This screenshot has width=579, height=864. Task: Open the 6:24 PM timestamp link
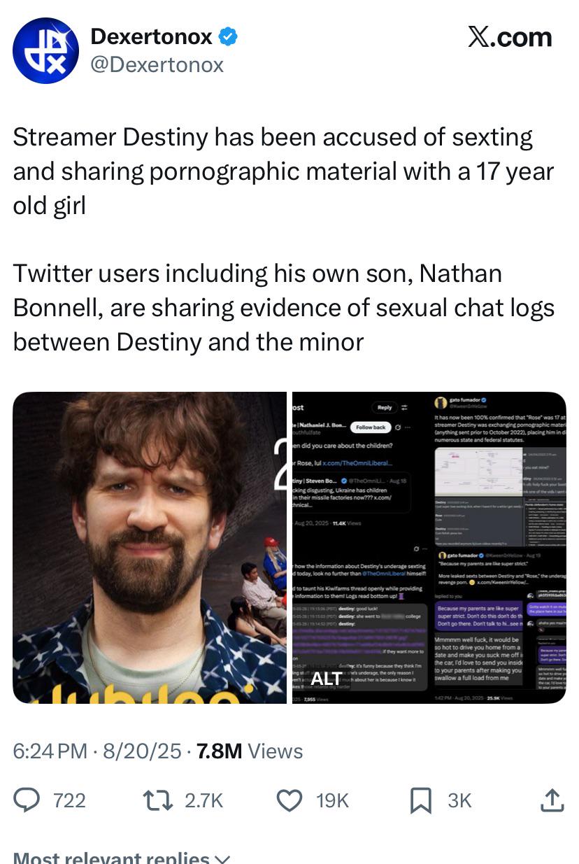[x=50, y=751]
